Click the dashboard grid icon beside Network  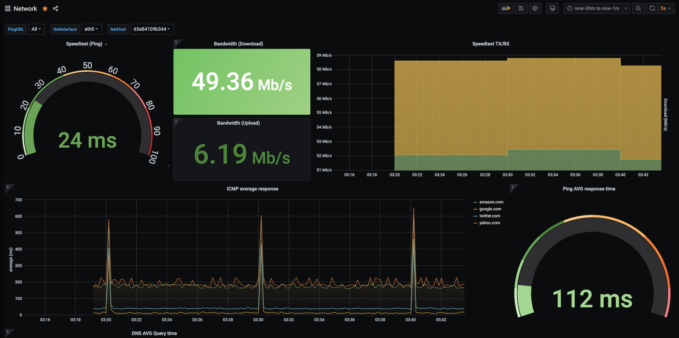8,8
